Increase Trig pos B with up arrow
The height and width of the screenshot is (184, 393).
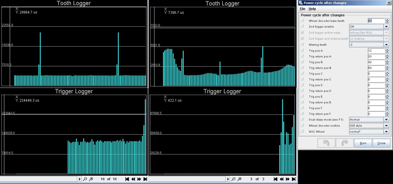(387, 61)
